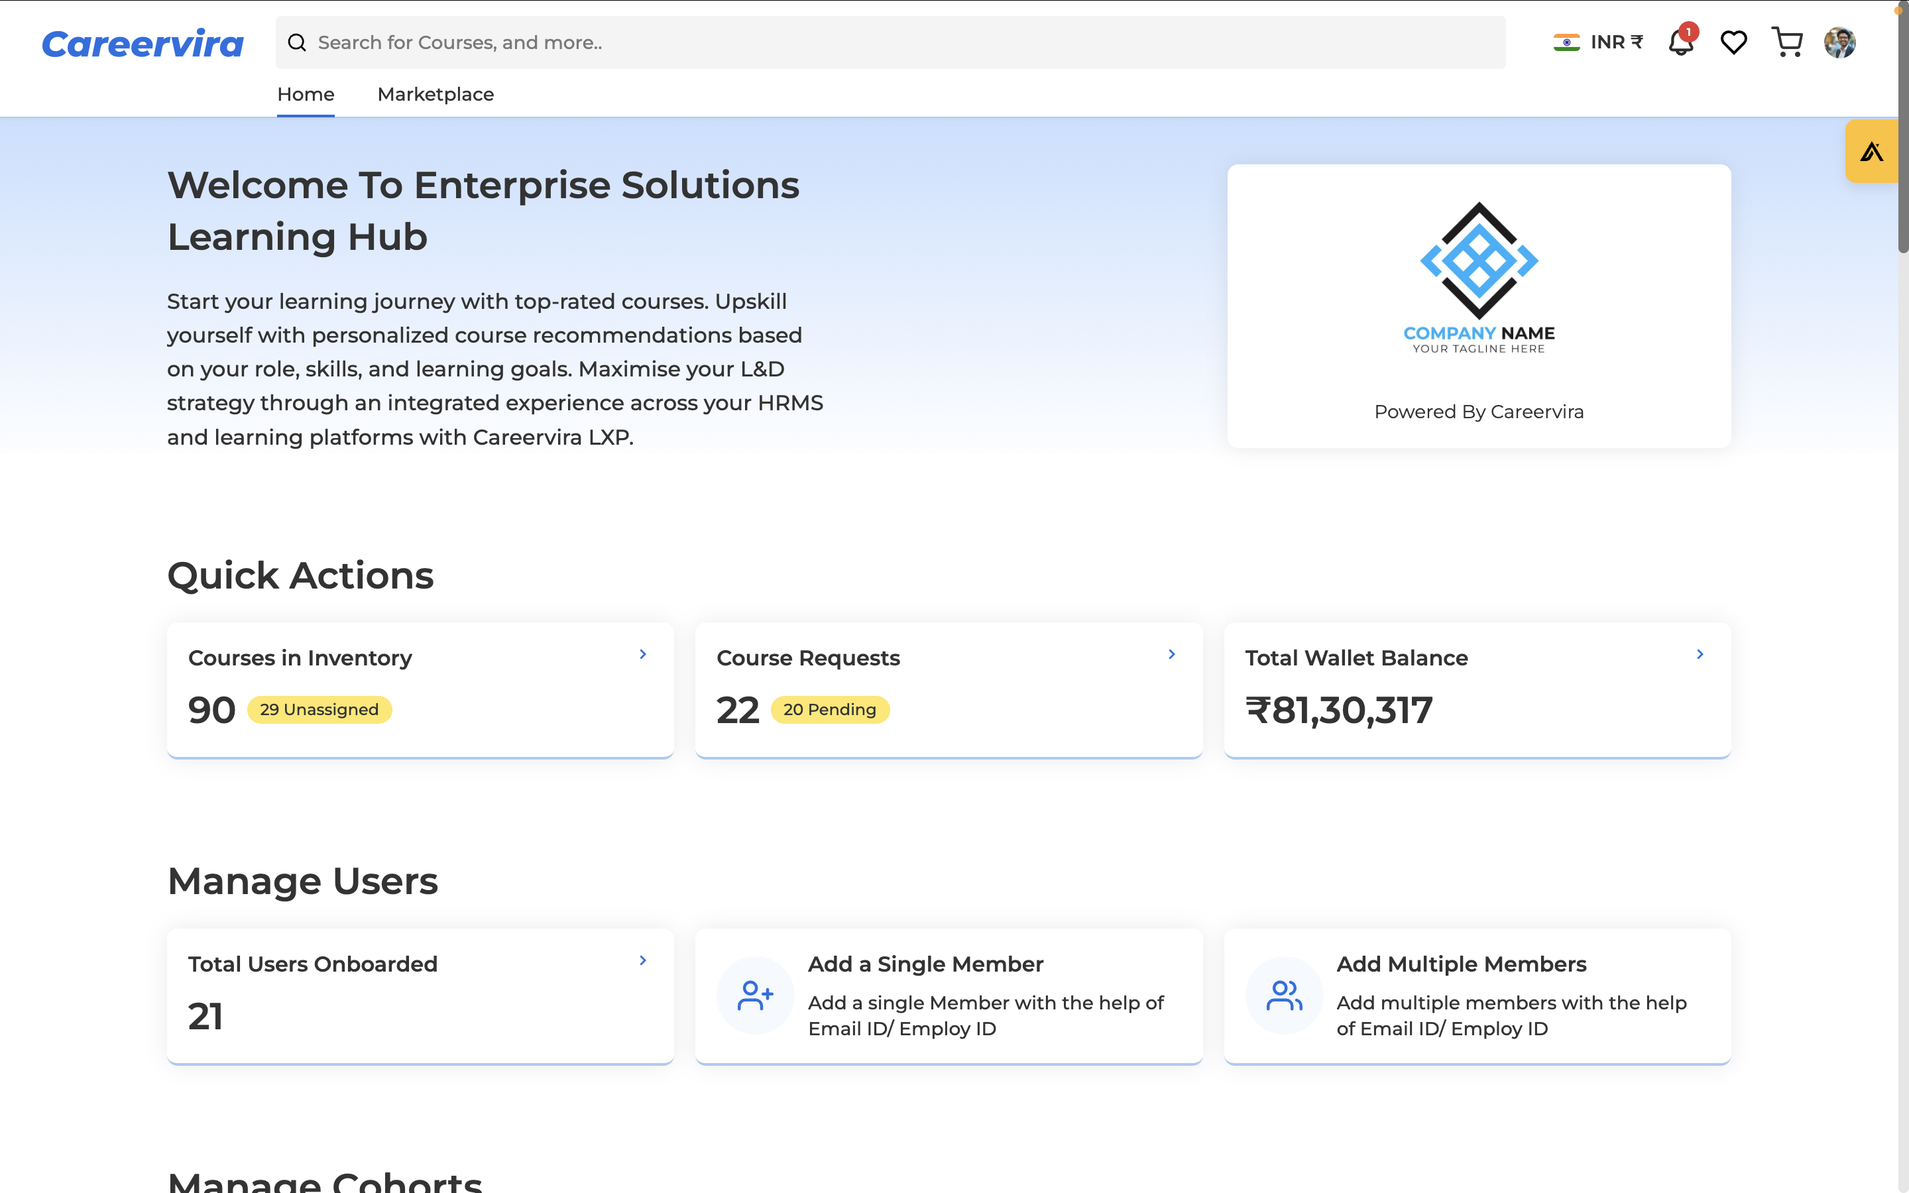
Task: Open Total Users Onboarded details arrow
Action: pos(643,961)
